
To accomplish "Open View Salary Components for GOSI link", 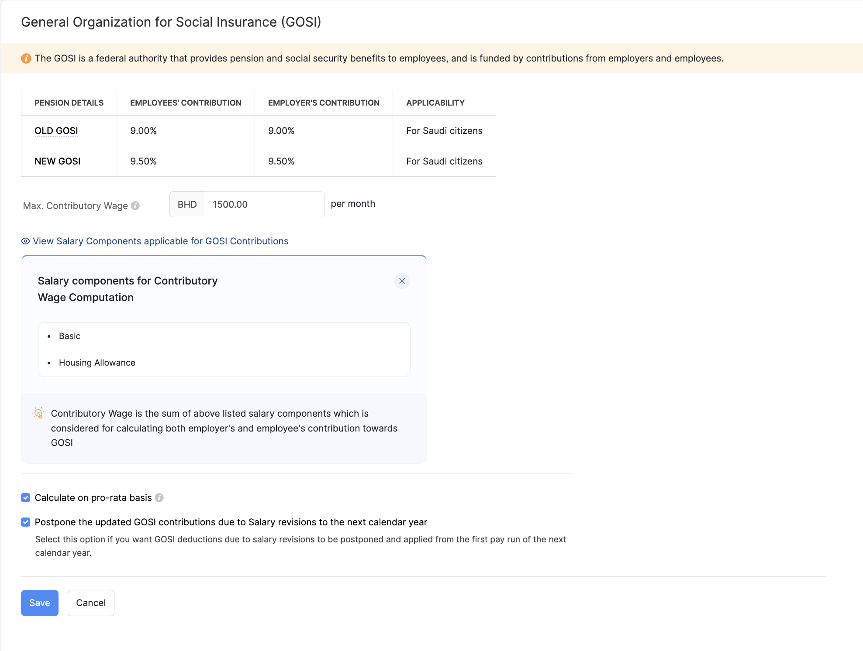I will (160, 241).
